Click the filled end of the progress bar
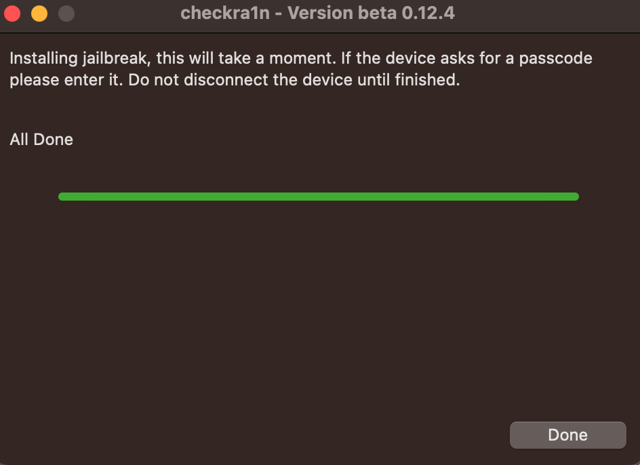 [x=574, y=197]
